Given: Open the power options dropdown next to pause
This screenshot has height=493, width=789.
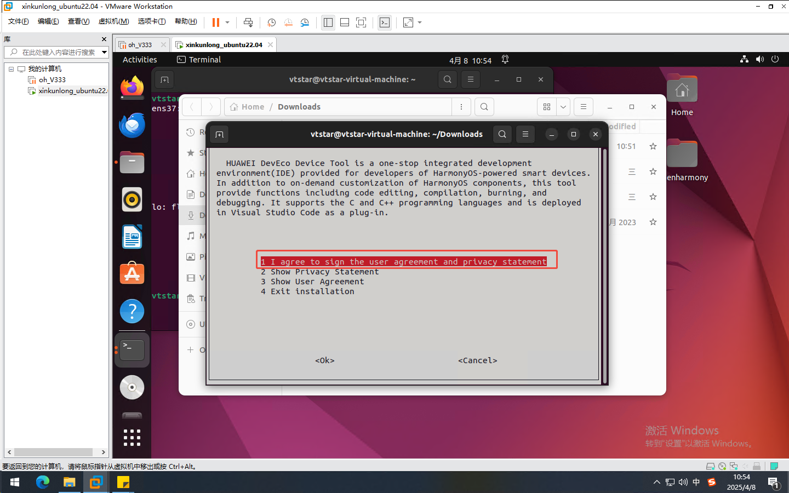Looking at the screenshot, I should coord(227,22).
